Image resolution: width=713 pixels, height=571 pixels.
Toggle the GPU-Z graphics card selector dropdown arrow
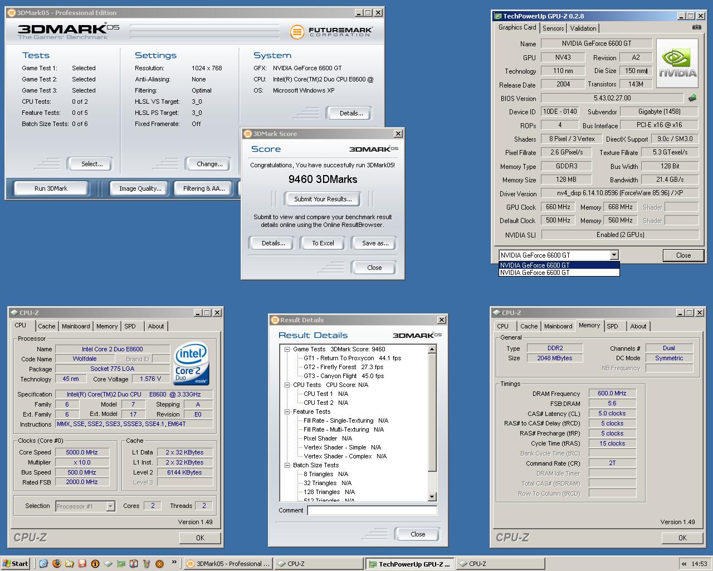pos(614,255)
